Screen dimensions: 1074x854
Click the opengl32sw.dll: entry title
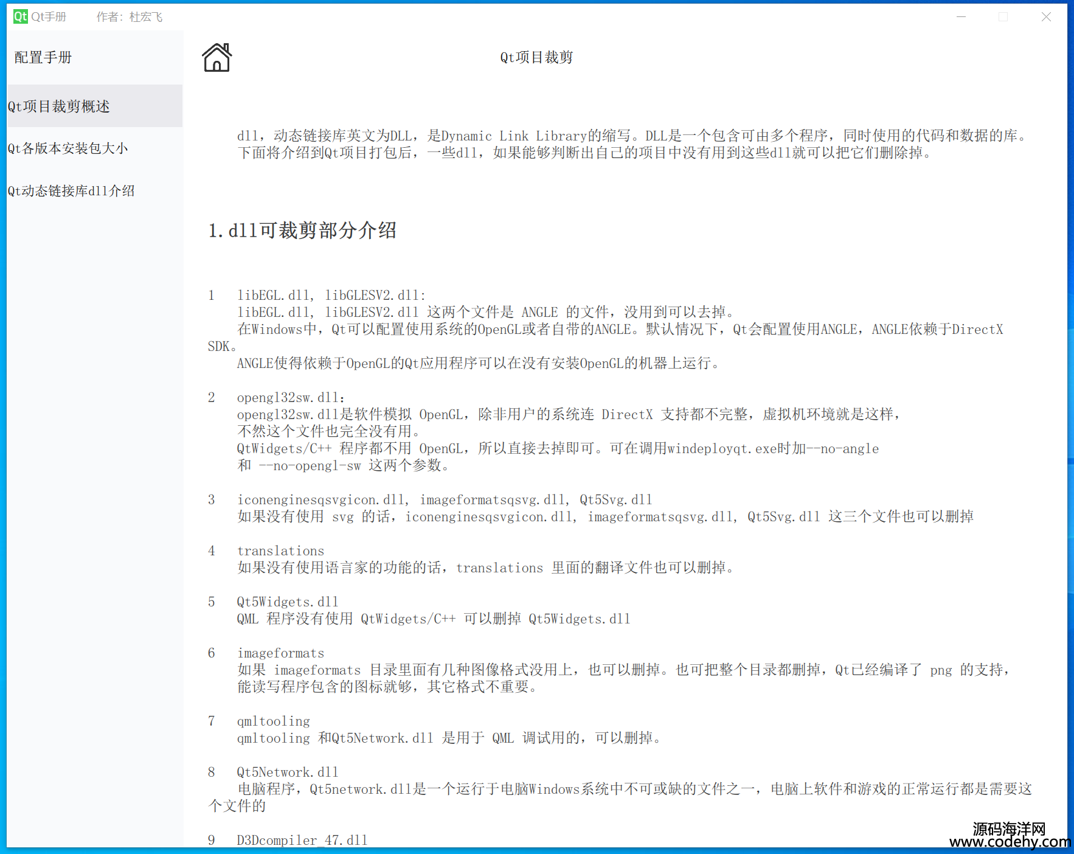[x=291, y=397]
